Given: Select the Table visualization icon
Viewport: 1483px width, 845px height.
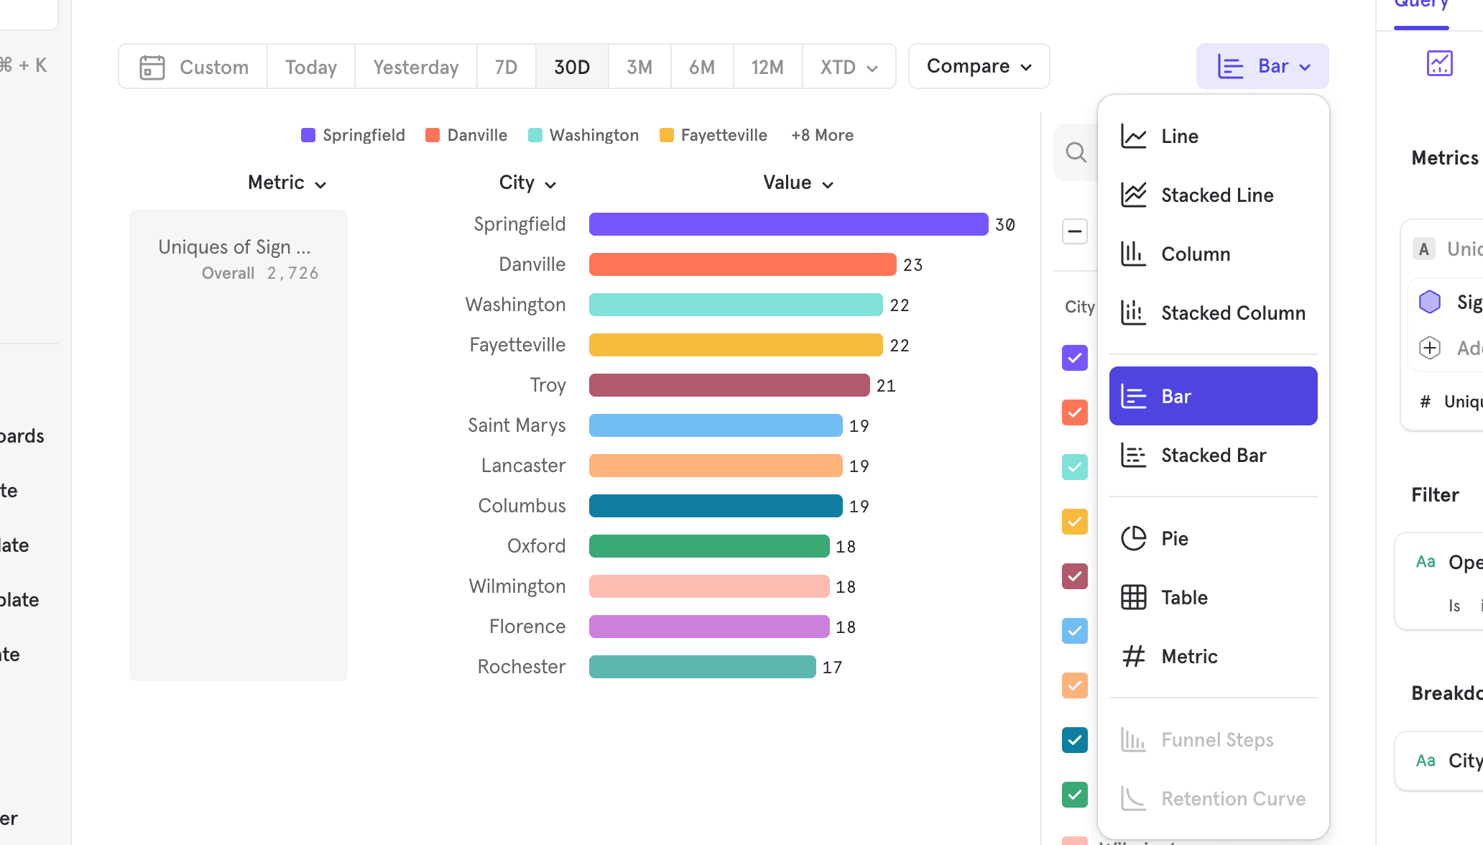Looking at the screenshot, I should [x=1133, y=597].
